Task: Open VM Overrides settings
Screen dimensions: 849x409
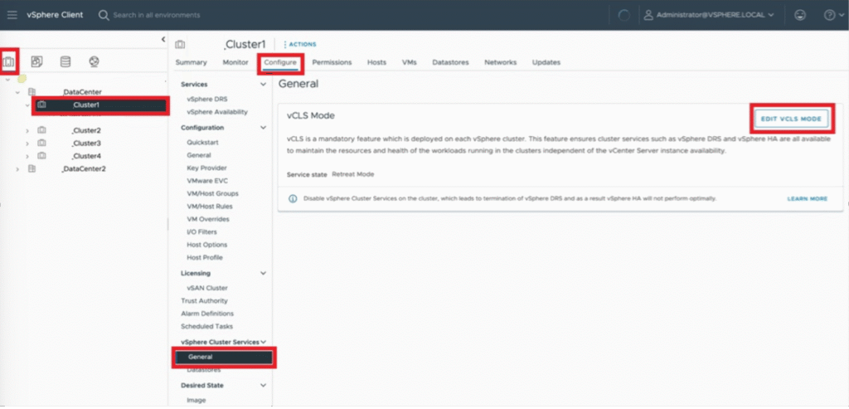Action: (208, 219)
